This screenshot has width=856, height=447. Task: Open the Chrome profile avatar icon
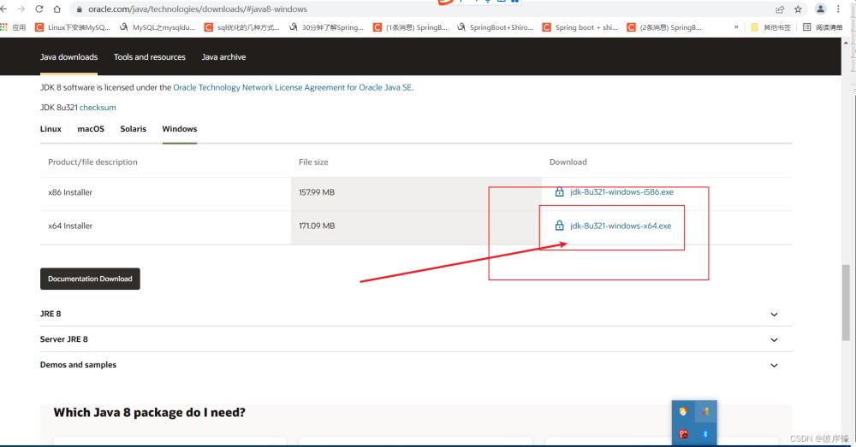point(821,9)
